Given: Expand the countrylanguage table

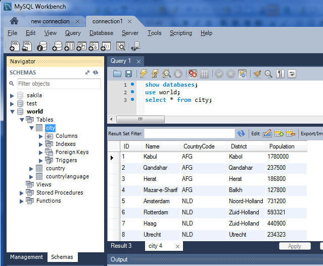Looking at the screenshot, I should pos(31,177).
